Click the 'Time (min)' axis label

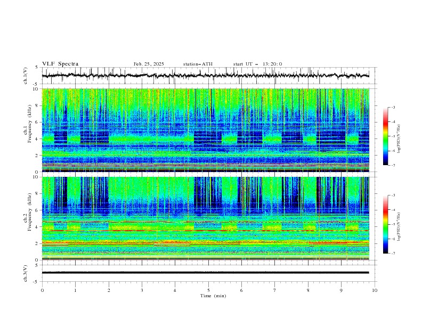tap(213, 296)
